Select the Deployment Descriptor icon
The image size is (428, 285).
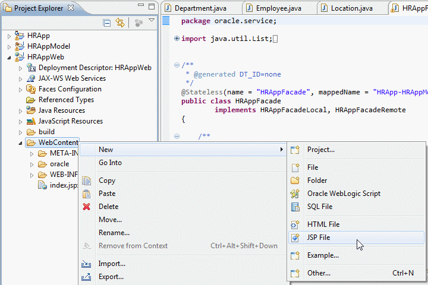tap(31, 68)
